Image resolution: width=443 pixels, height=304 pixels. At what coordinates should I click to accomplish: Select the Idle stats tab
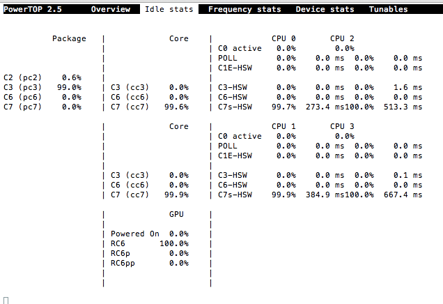pyautogui.click(x=169, y=9)
